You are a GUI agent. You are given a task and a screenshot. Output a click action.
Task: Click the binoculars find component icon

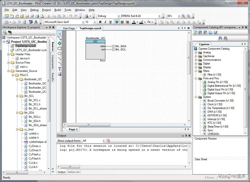click(220, 38)
